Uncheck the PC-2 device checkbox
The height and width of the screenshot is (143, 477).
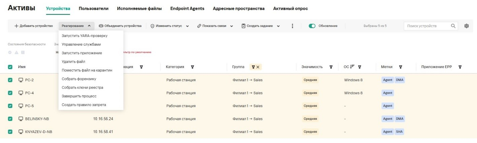(x=10, y=80)
